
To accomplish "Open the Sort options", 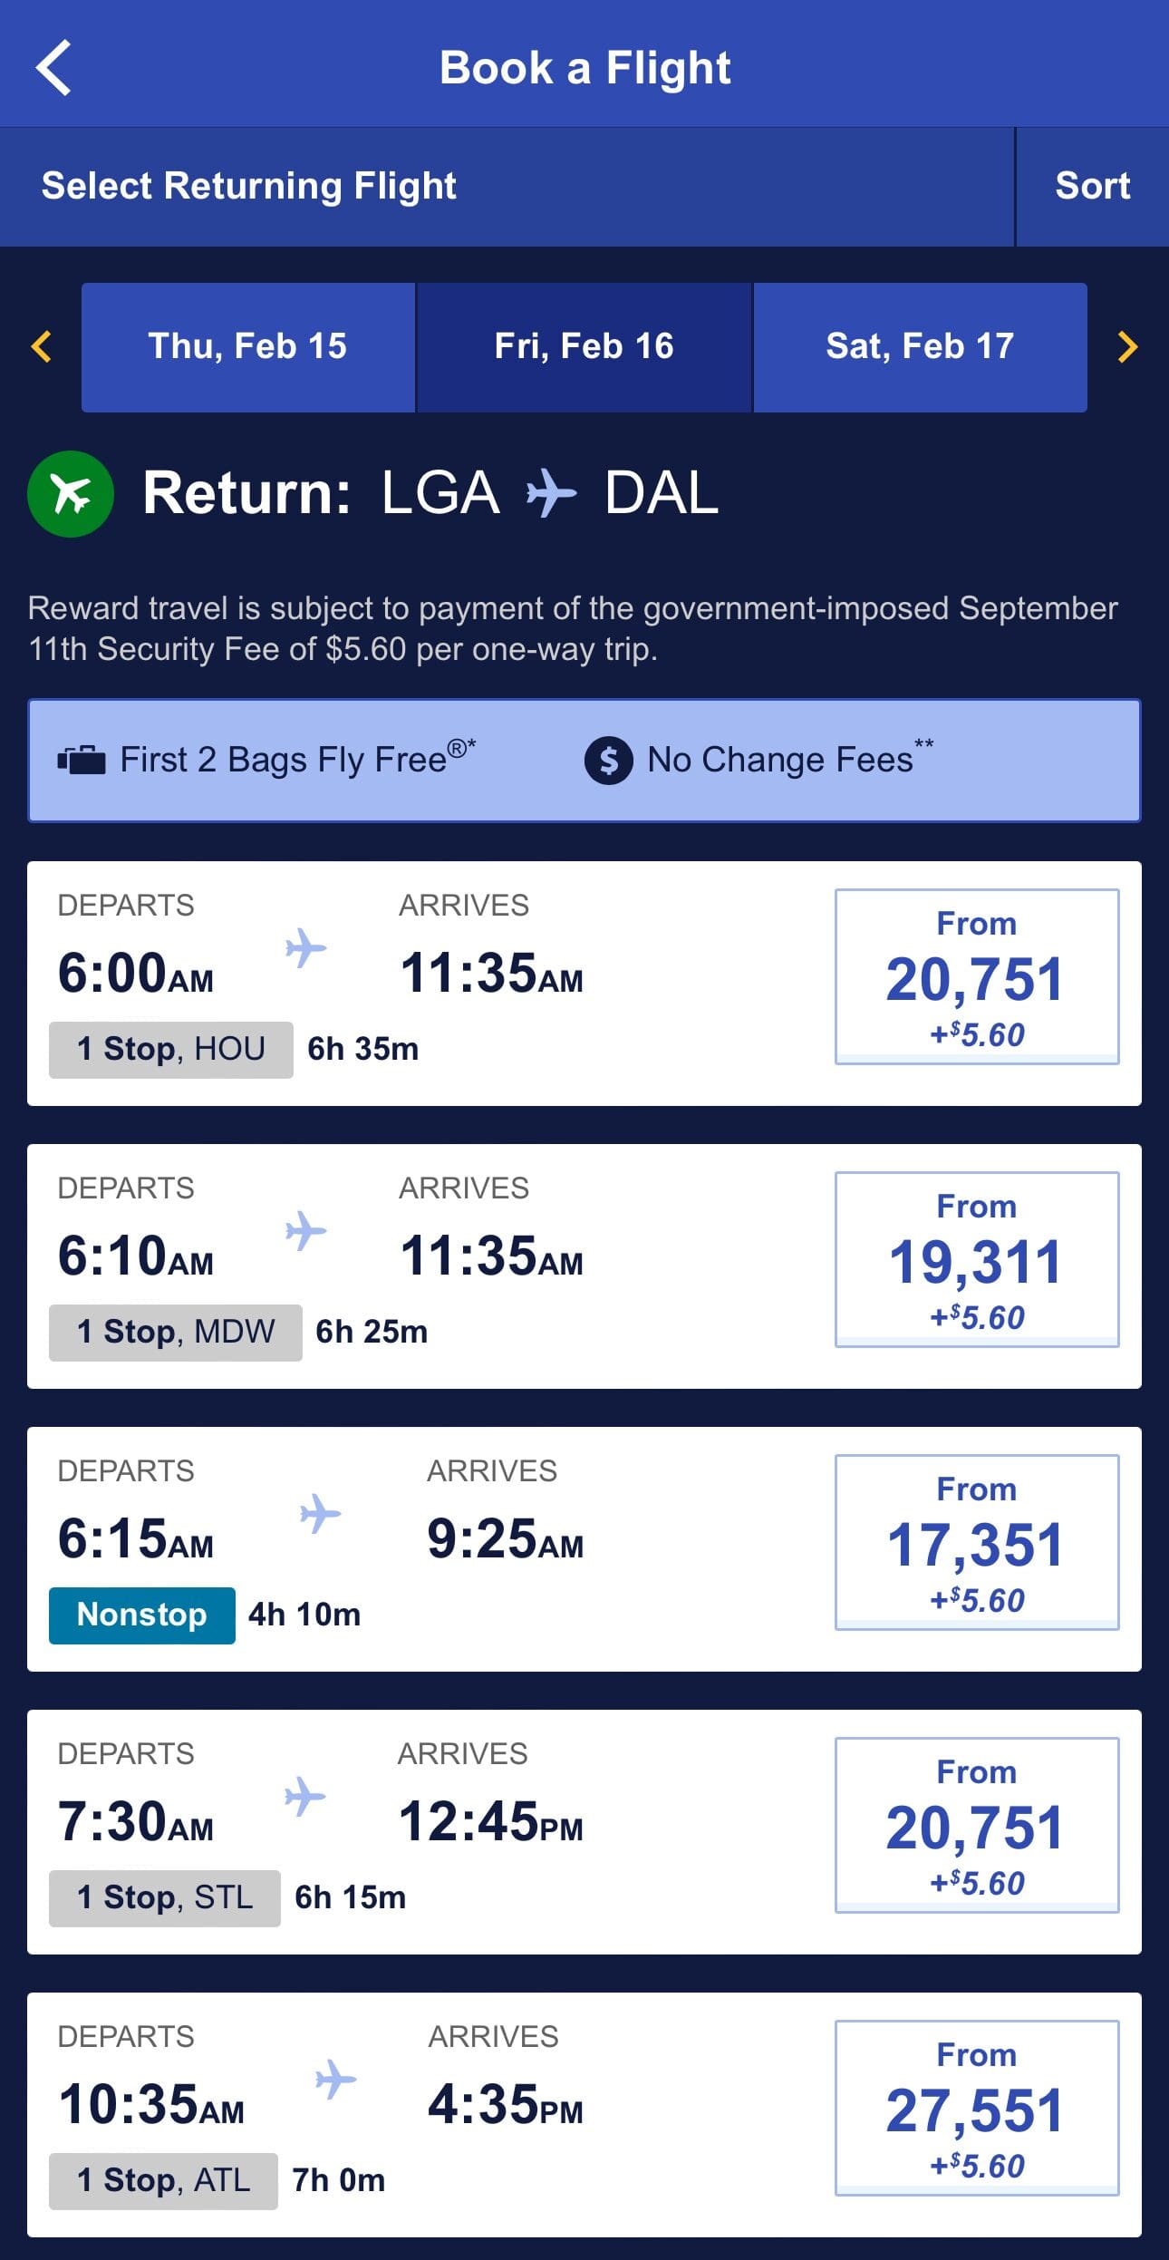I will [1091, 185].
